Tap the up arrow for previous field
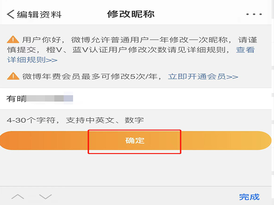 pyautogui.click(x=18, y=197)
